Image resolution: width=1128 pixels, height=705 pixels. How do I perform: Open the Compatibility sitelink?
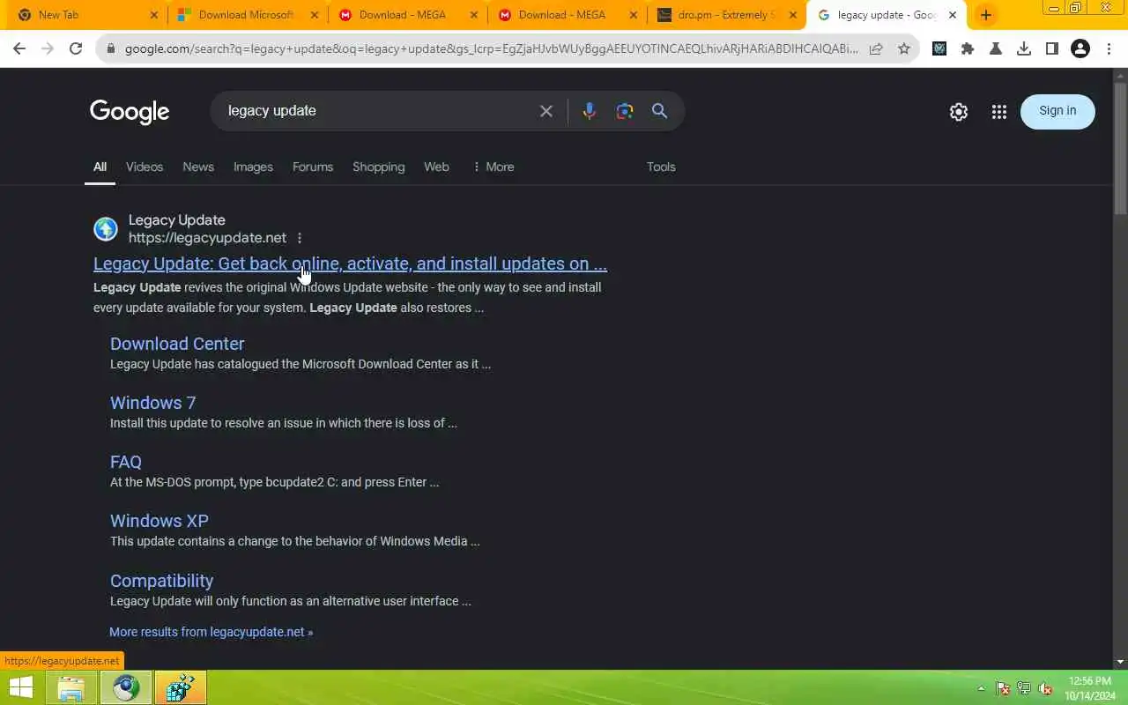tap(161, 581)
